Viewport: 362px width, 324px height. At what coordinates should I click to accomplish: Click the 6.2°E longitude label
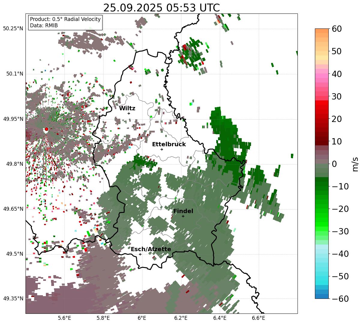[x=181, y=318]
